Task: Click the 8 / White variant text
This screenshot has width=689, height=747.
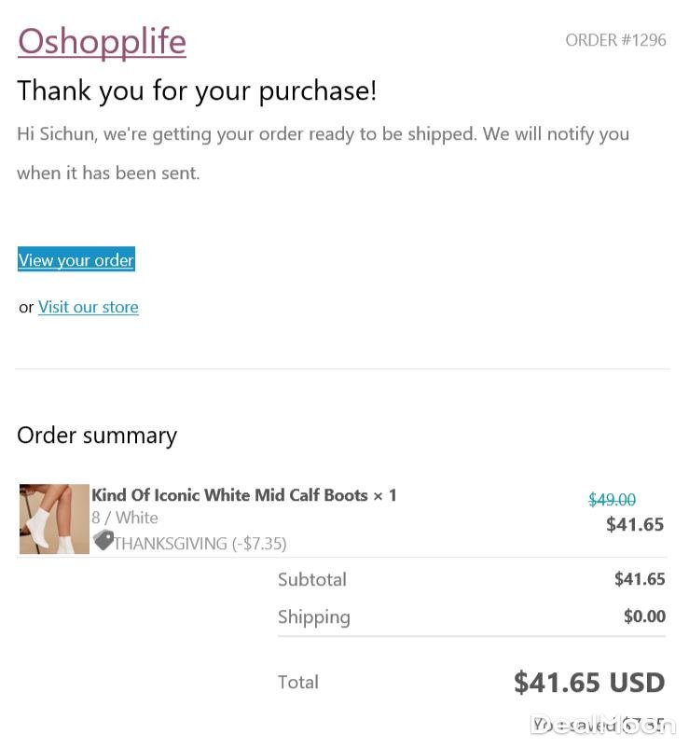Action: pyautogui.click(x=125, y=518)
